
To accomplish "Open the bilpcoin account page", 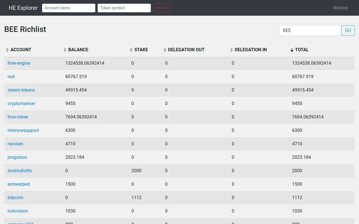I will pyautogui.click(x=15, y=198).
